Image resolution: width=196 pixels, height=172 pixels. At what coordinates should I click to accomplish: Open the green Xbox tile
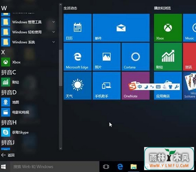(x=168, y=28)
